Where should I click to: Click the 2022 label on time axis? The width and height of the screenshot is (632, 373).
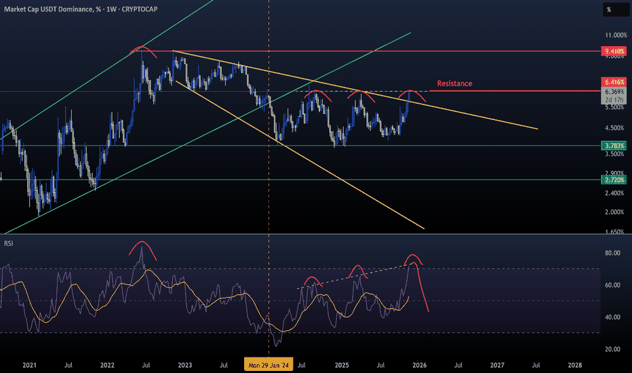pos(107,366)
